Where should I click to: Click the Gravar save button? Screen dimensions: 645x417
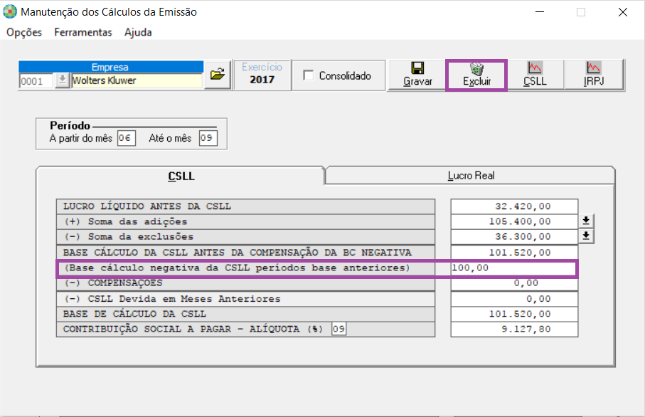(417, 75)
